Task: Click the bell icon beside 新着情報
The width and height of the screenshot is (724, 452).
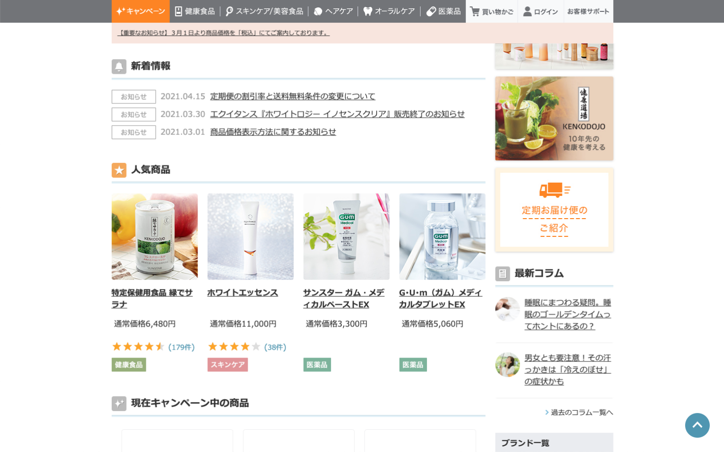Action: pyautogui.click(x=119, y=66)
